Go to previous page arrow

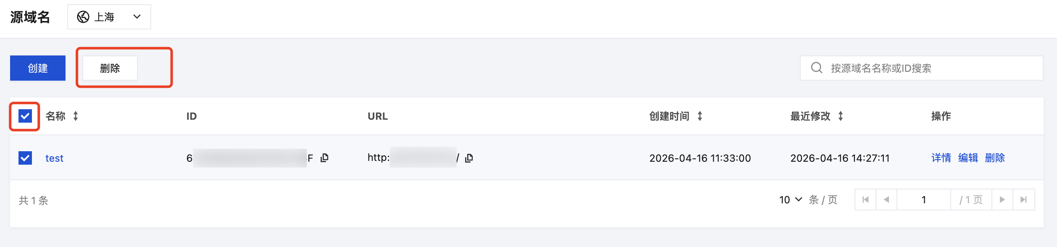pyautogui.click(x=886, y=200)
